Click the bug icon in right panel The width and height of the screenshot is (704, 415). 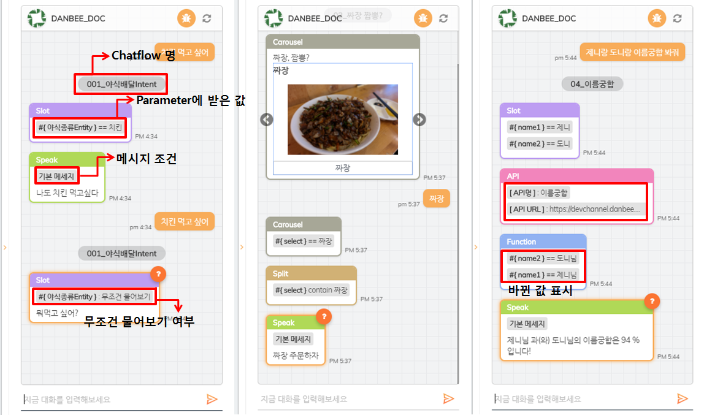click(657, 18)
